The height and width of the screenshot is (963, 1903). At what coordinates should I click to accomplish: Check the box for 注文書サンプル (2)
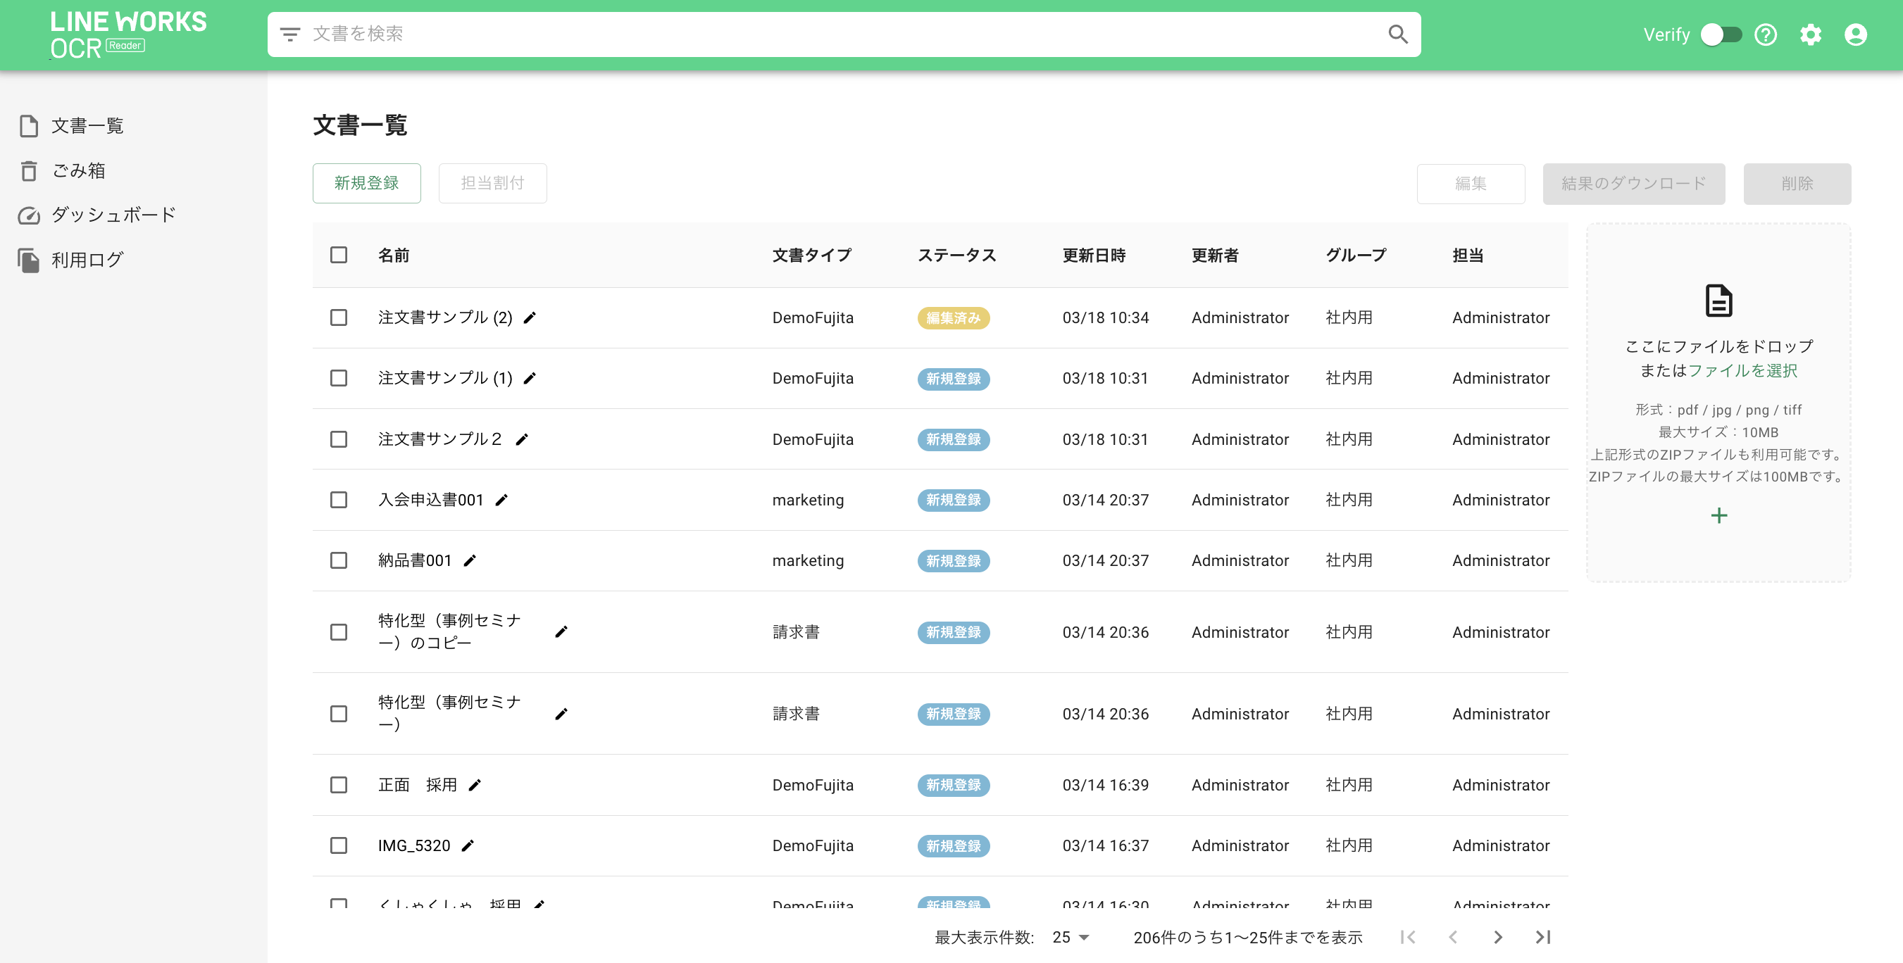(338, 317)
